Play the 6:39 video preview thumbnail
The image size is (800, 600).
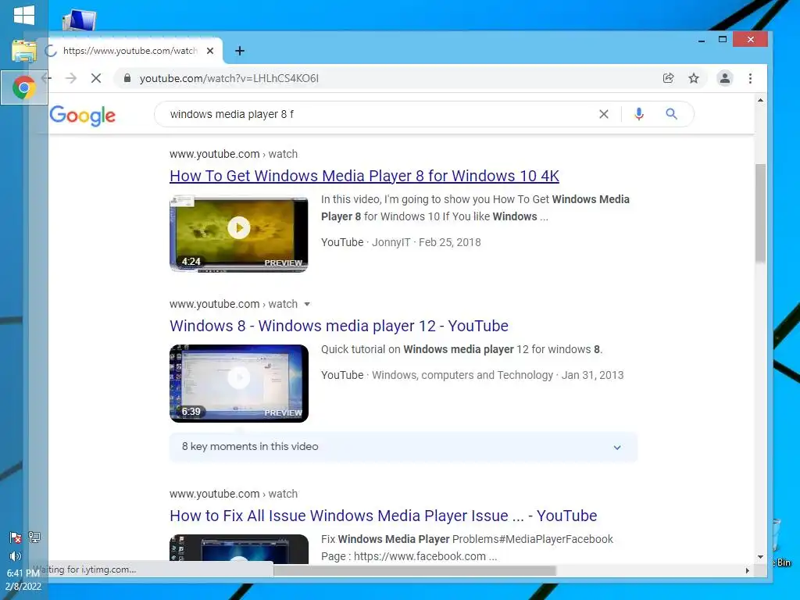(239, 383)
